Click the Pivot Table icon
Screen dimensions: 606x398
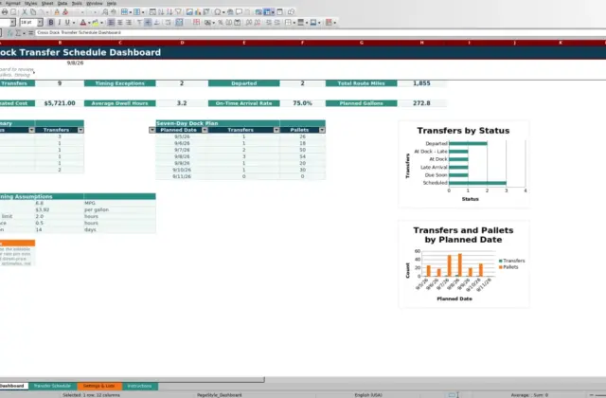point(206,12)
